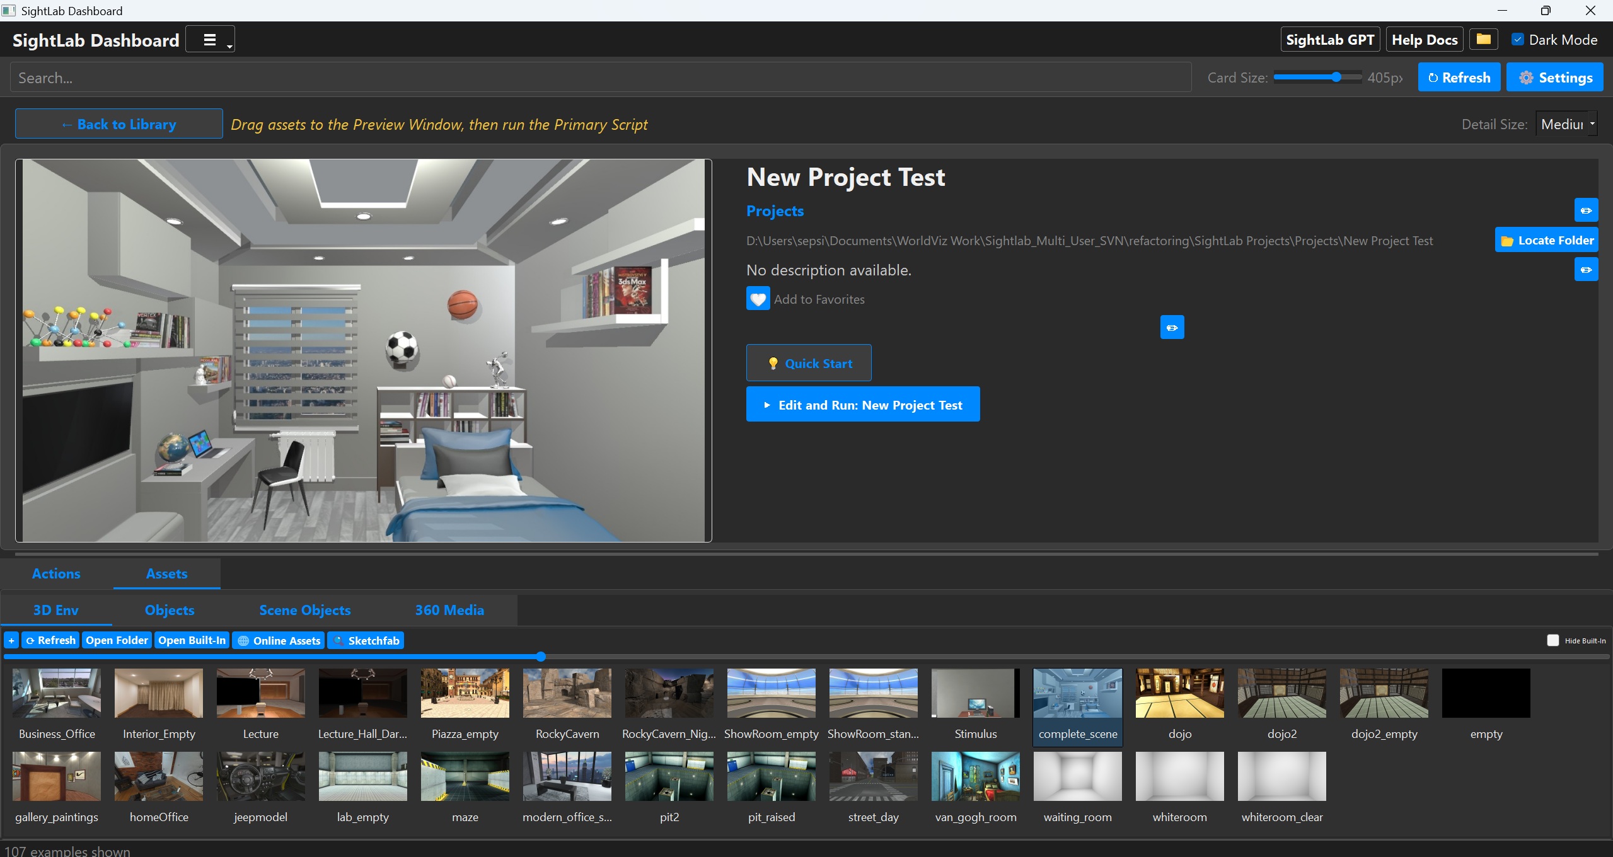1613x857 pixels.
Task: Open the folder icon next to Help Docs
Action: (1484, 40)
